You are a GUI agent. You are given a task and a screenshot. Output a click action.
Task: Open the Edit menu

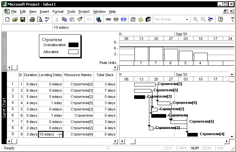point(23,12)
